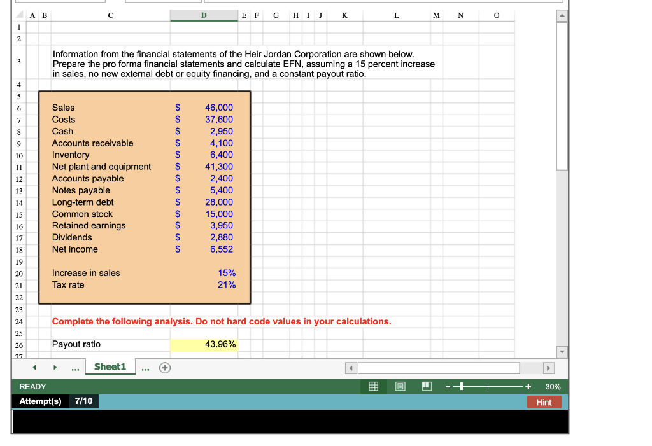
Task: Click the horizontal scrollbar at the bottom
Action: (439, 367)
